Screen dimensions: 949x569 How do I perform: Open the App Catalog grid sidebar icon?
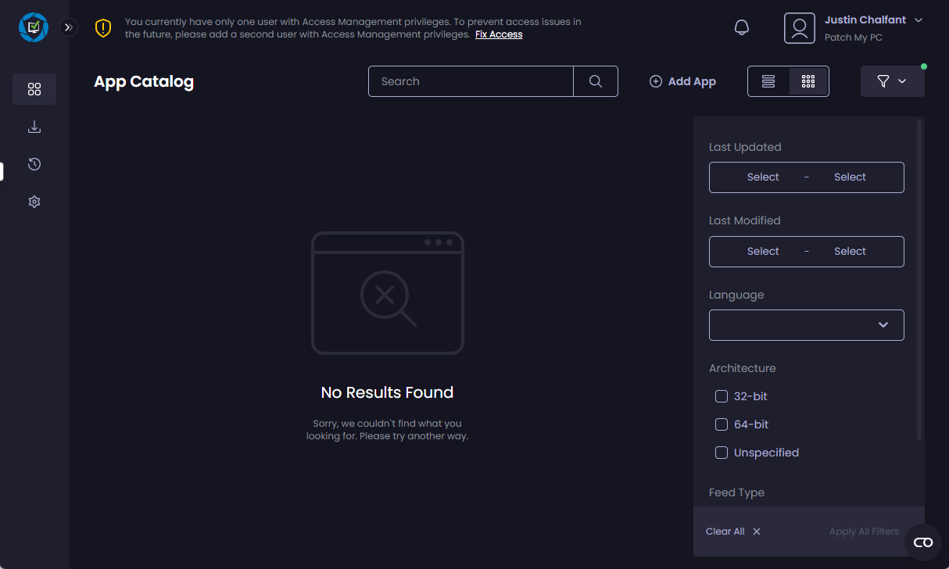pos(34,89)
